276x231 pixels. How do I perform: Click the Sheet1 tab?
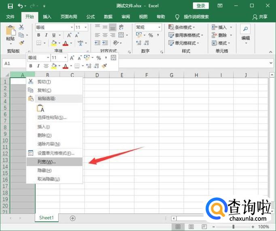[47, 218]
